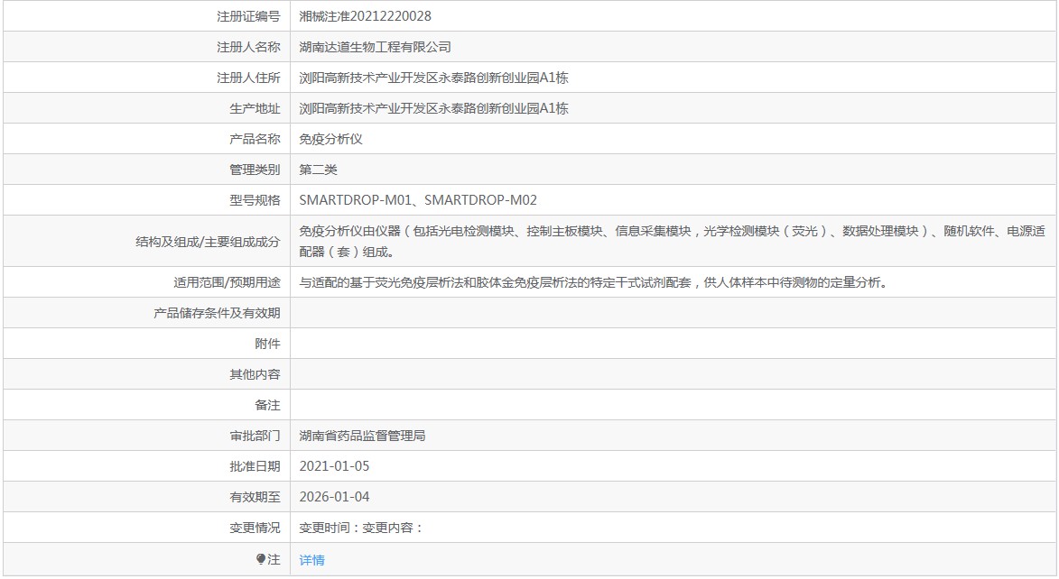Click the bulb icon beside 注
This screenshot has height=579, width=1059.
[x=261, y=559]
